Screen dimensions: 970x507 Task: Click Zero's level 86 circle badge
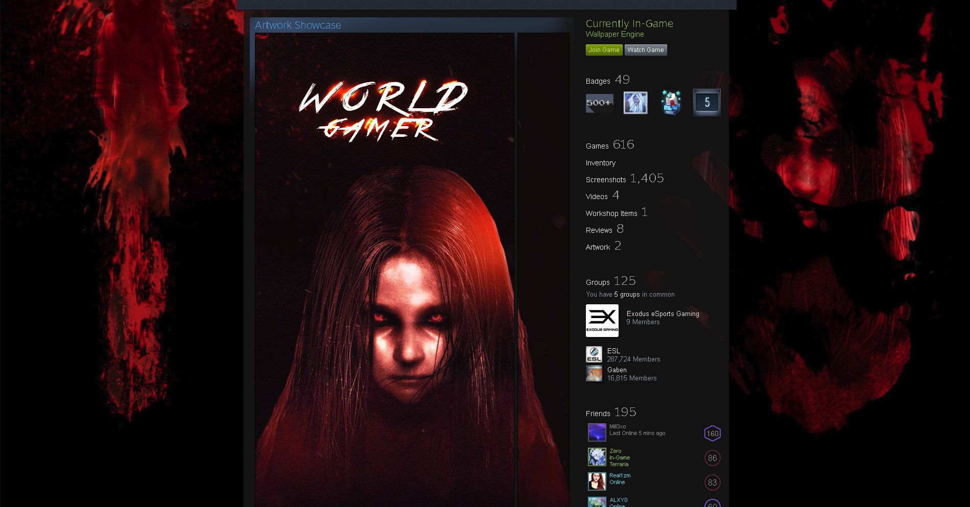click(x=713, y=458)
